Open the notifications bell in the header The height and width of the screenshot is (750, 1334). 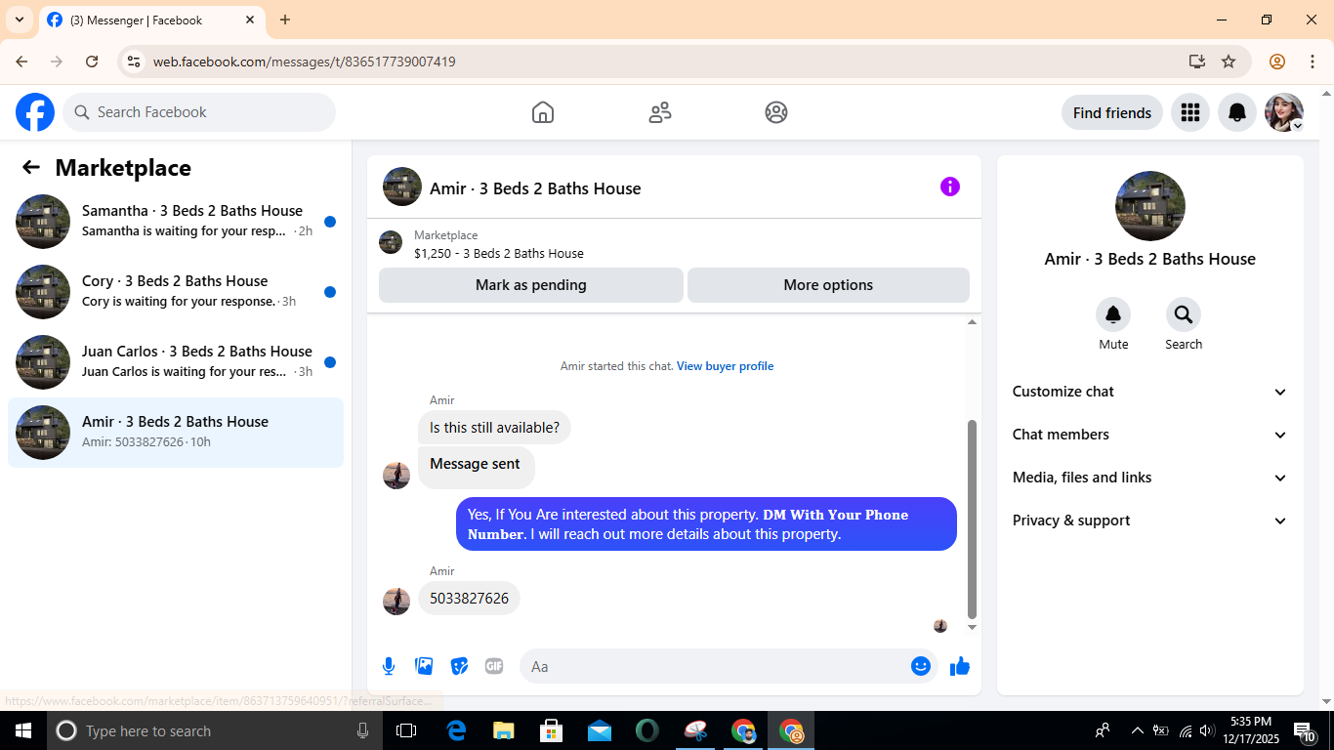point(1236,112)
